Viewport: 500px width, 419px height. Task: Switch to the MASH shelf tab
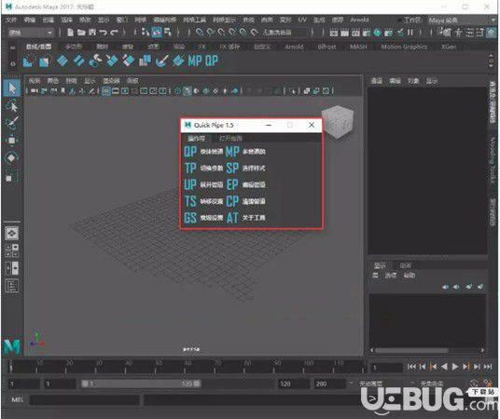(358, 47)
